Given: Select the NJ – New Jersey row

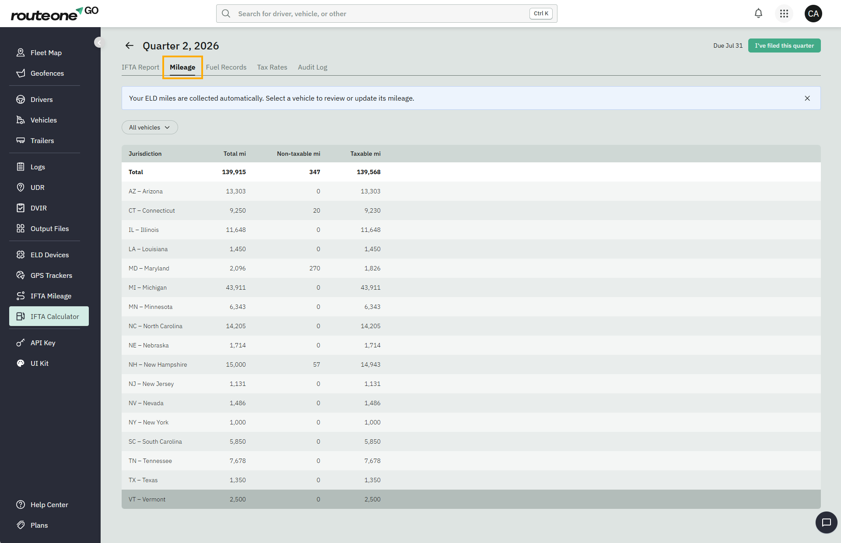Looking at the screenshot, I should point(471,384).
